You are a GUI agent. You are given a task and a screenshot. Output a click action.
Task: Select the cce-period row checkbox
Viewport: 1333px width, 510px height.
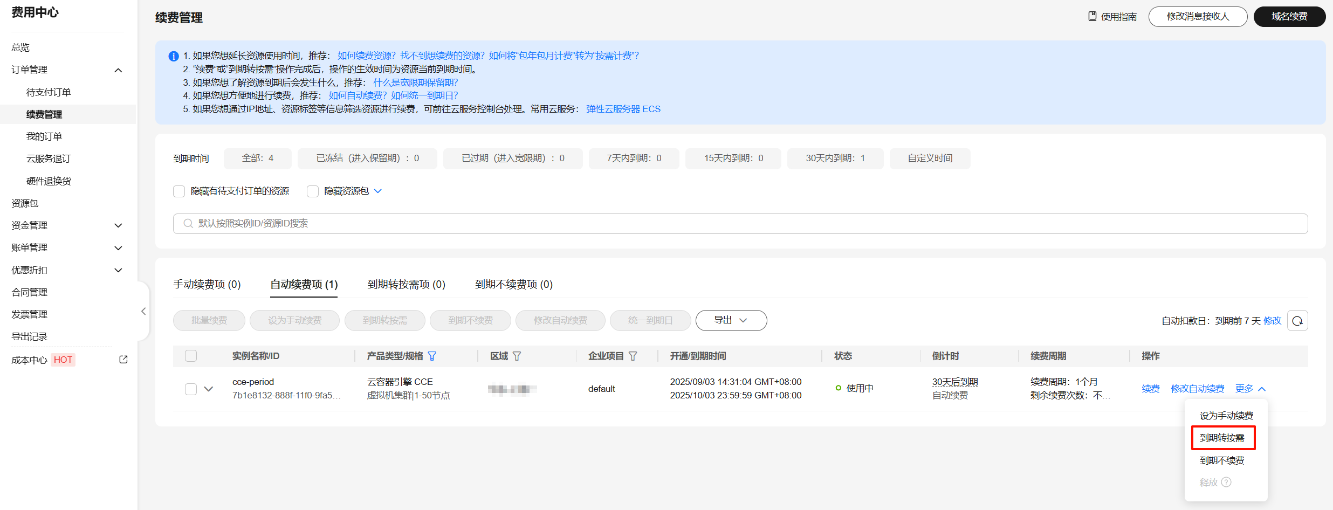191,389
